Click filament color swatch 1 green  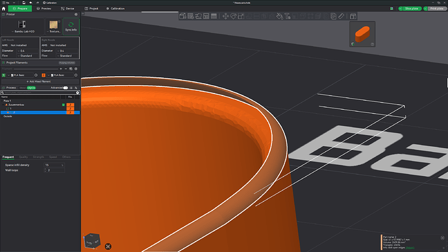click(x=3, y=75)
